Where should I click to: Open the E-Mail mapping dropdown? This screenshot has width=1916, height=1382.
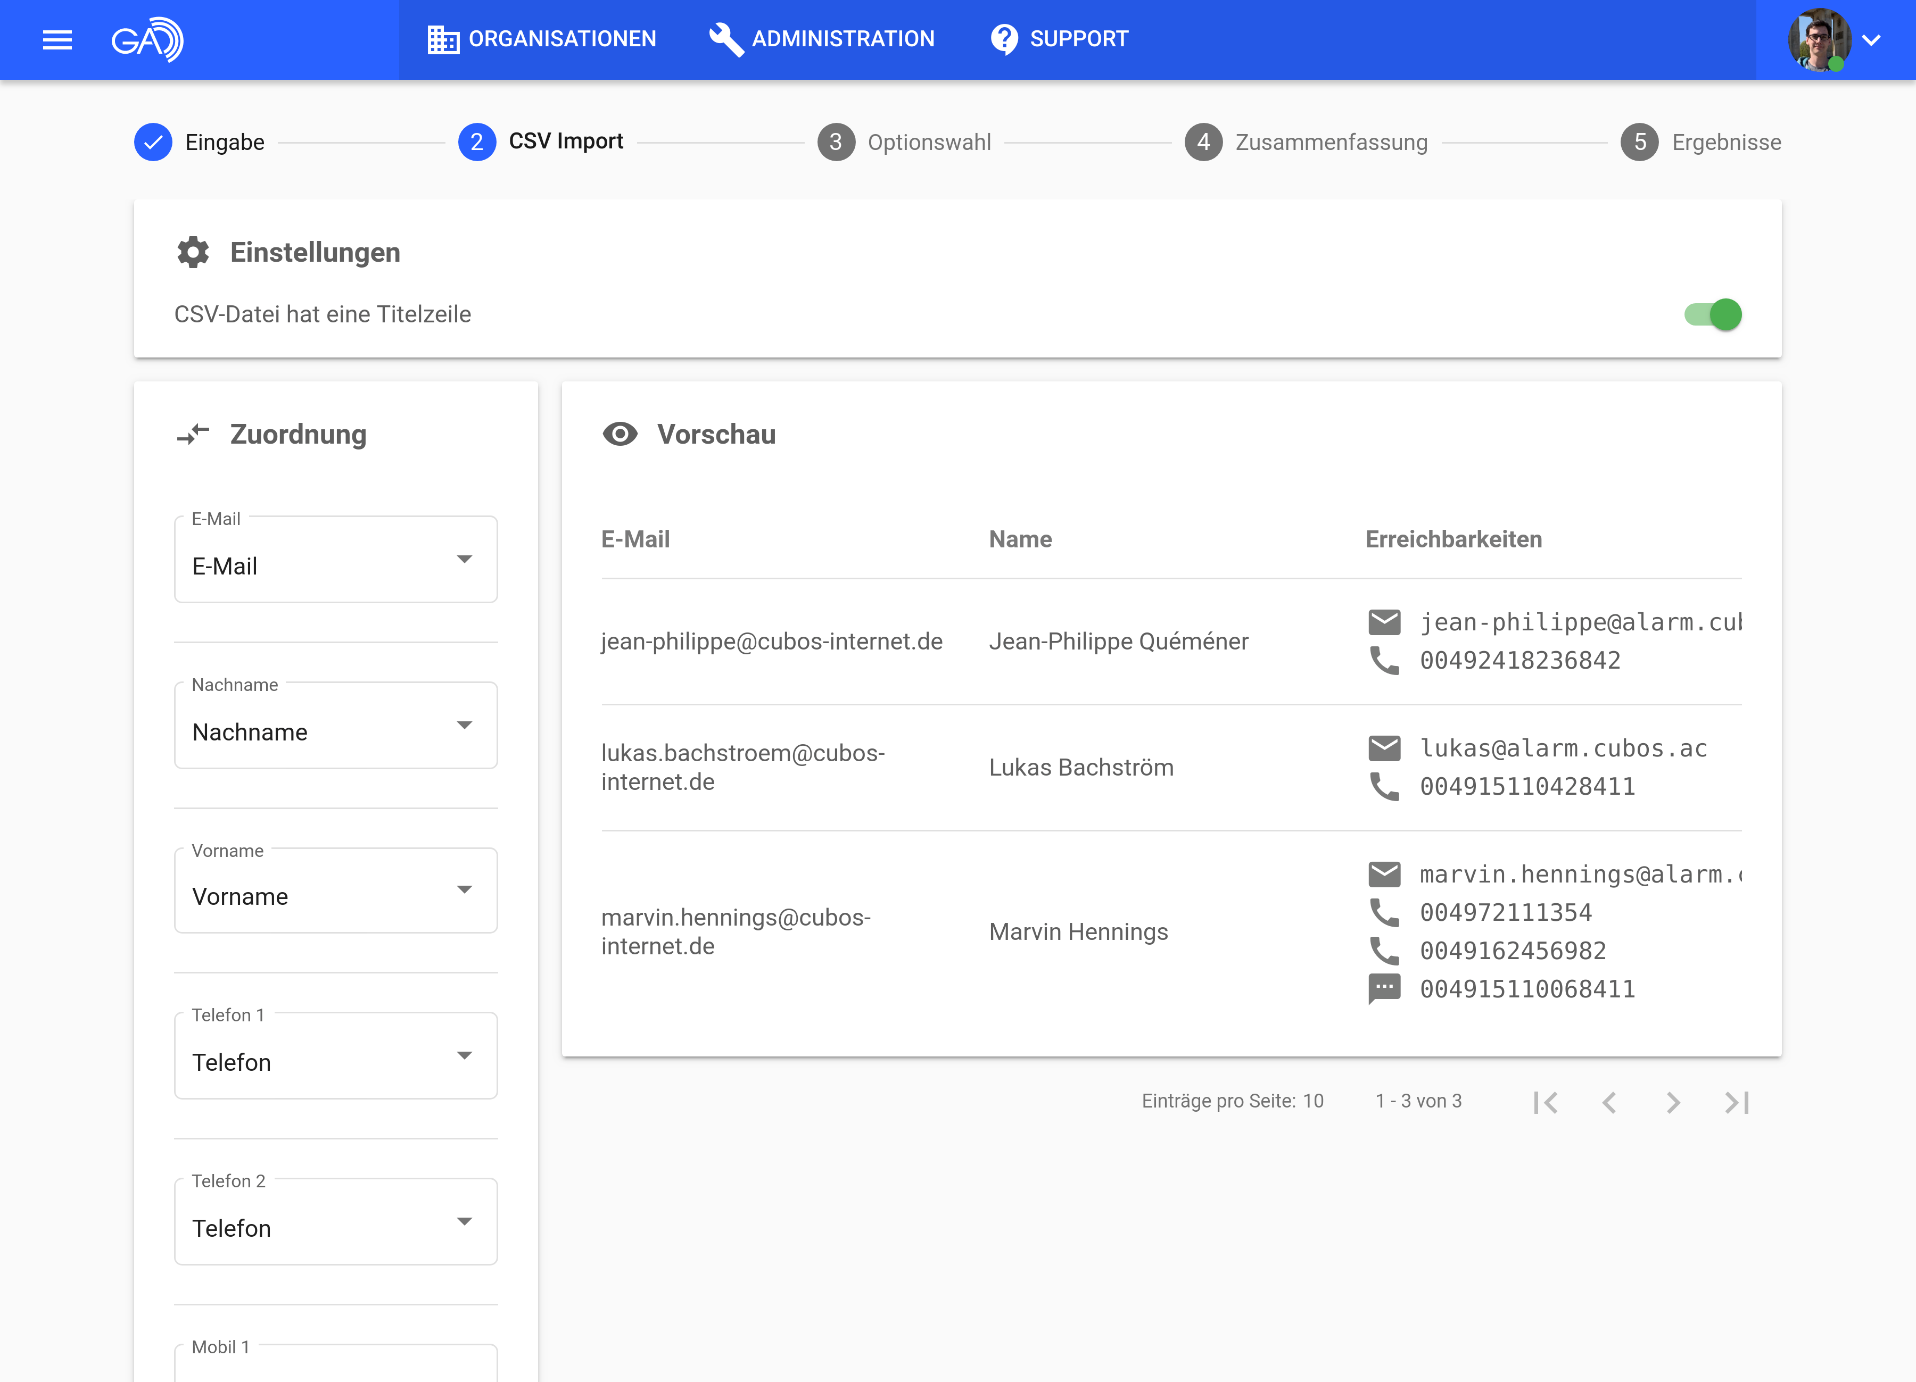click(x=335, y=560)
